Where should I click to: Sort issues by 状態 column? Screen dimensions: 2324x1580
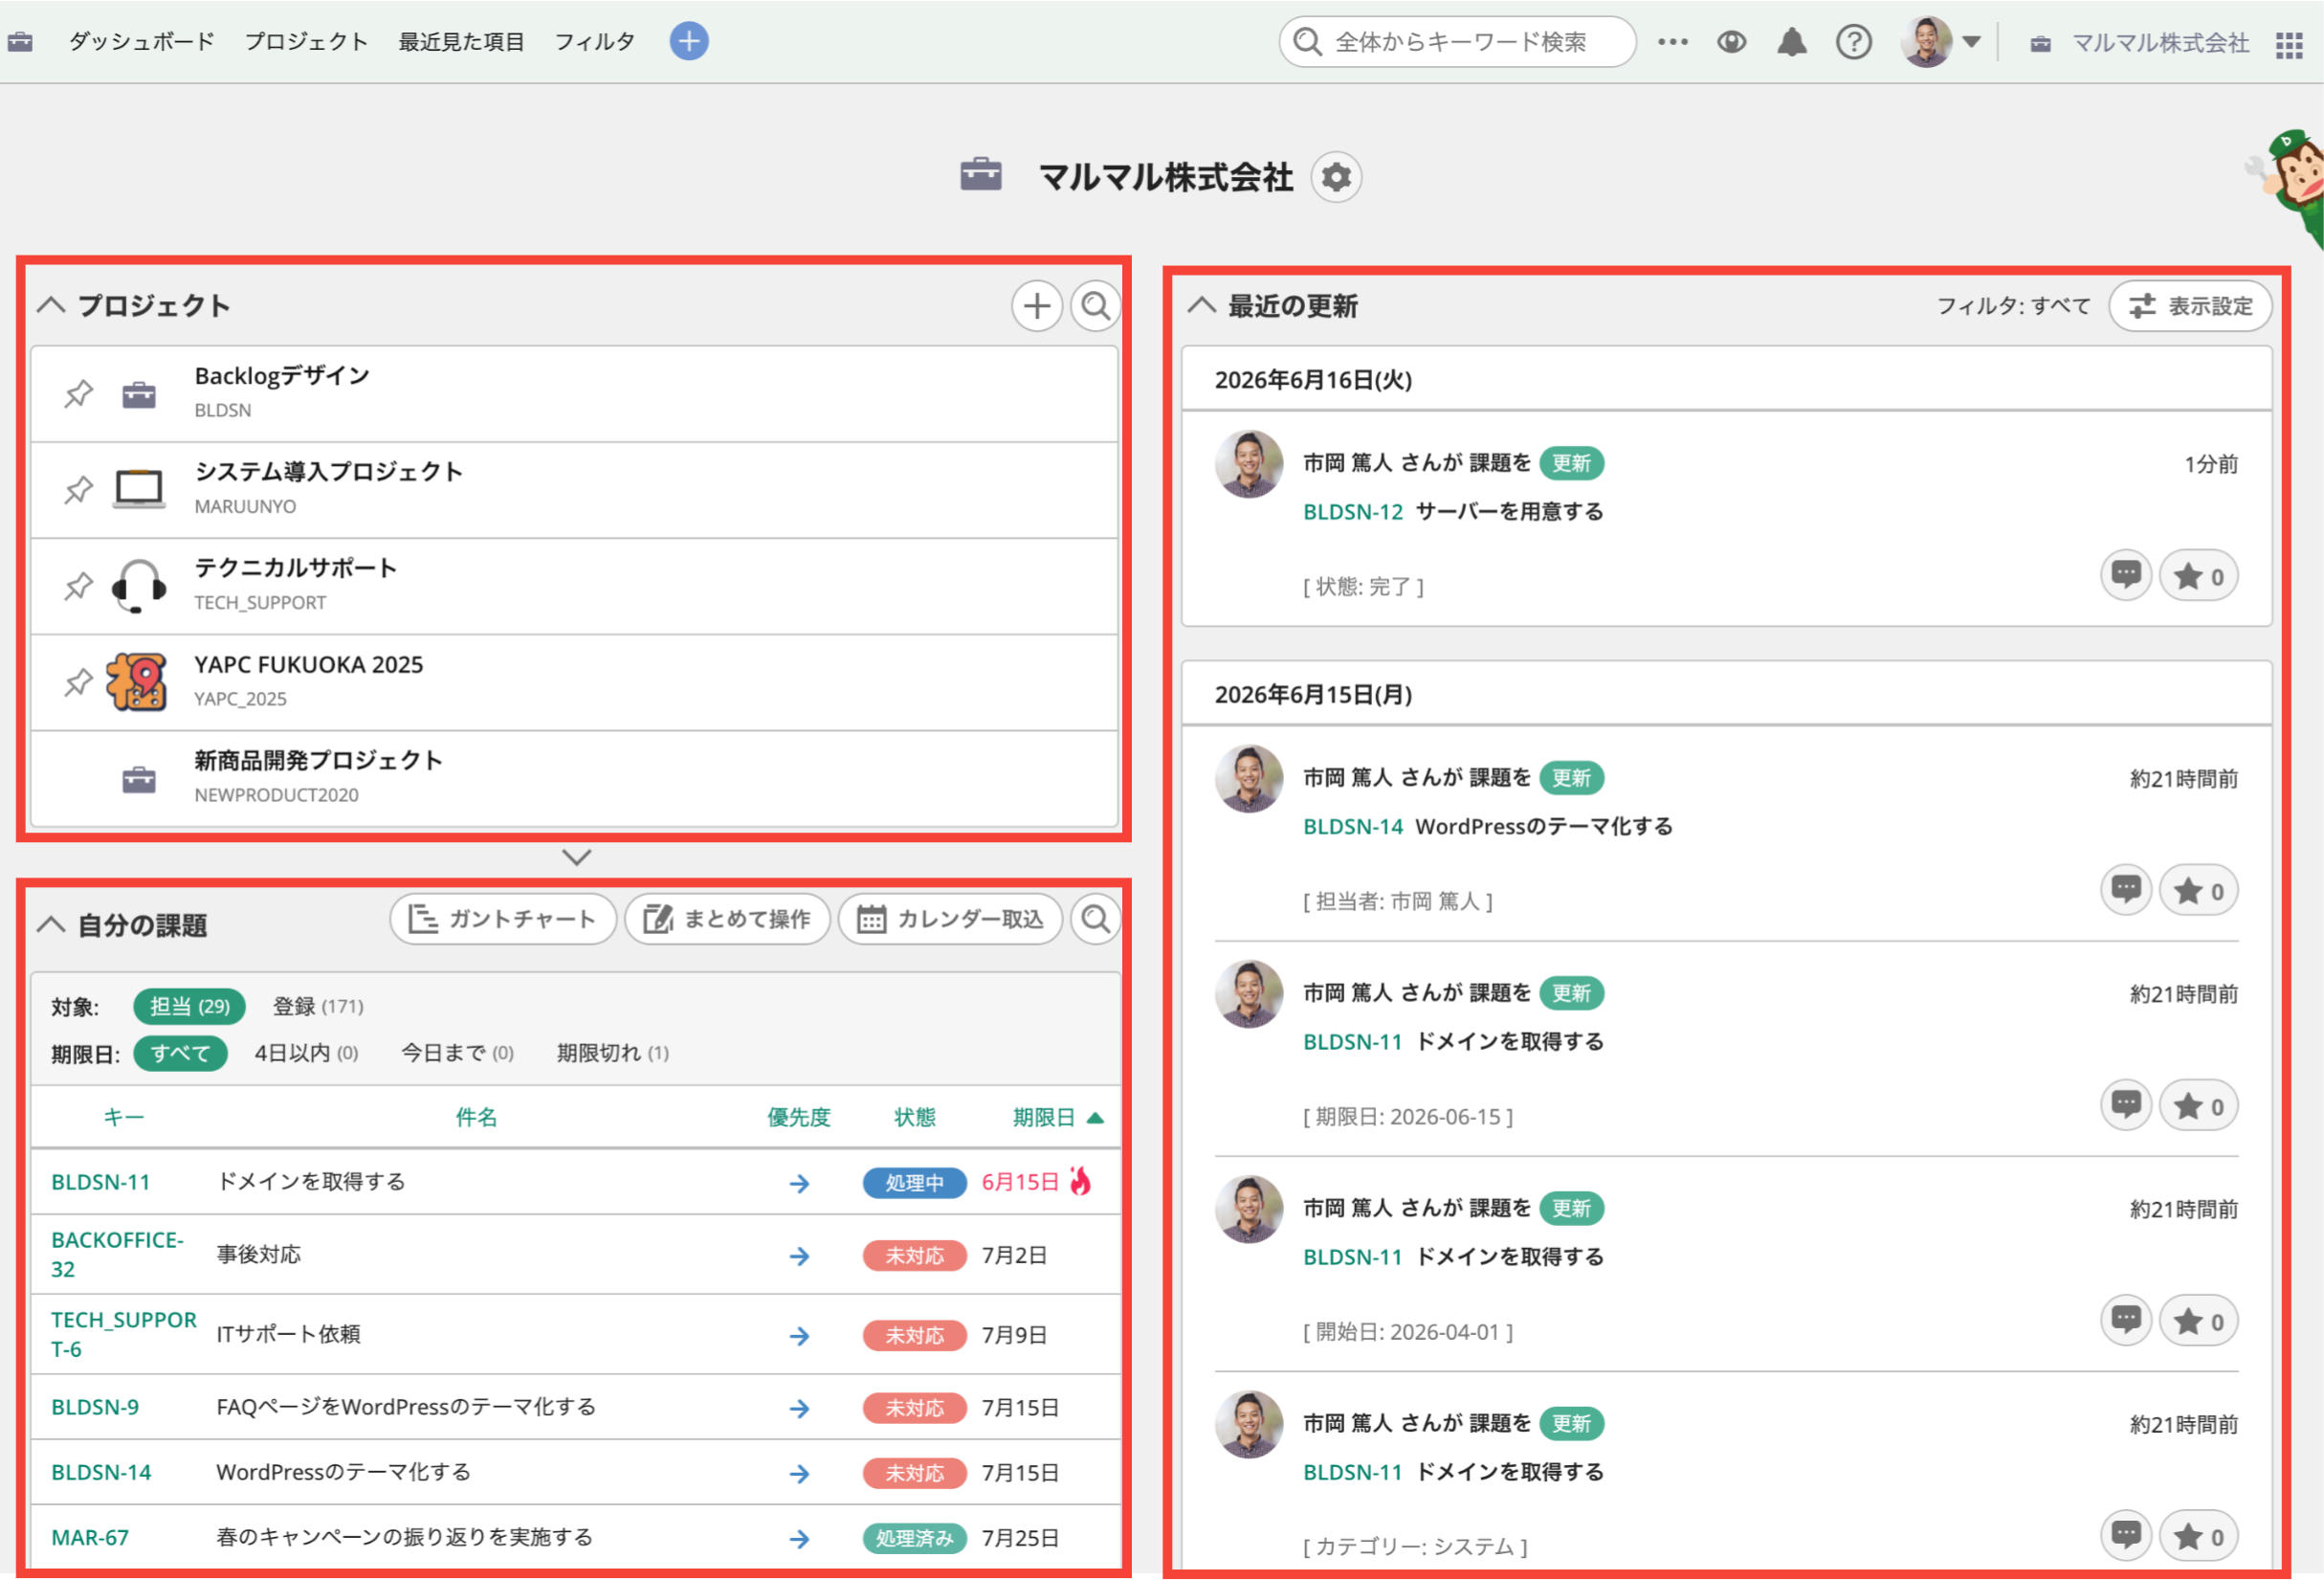click(x=914, y=1117)
